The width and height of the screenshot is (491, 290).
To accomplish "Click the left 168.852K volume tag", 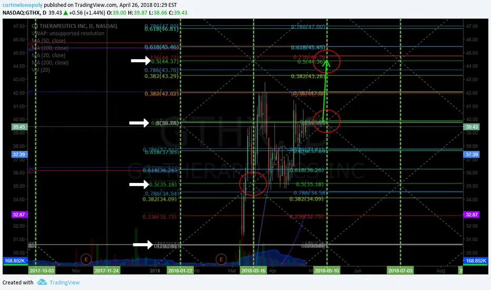I will point(15,260).
